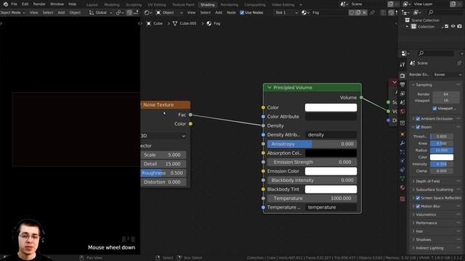
Task: Expand the Collection in outliner
Action: tap(407, 27)
